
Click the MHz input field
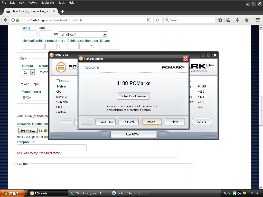click(46, 34)
